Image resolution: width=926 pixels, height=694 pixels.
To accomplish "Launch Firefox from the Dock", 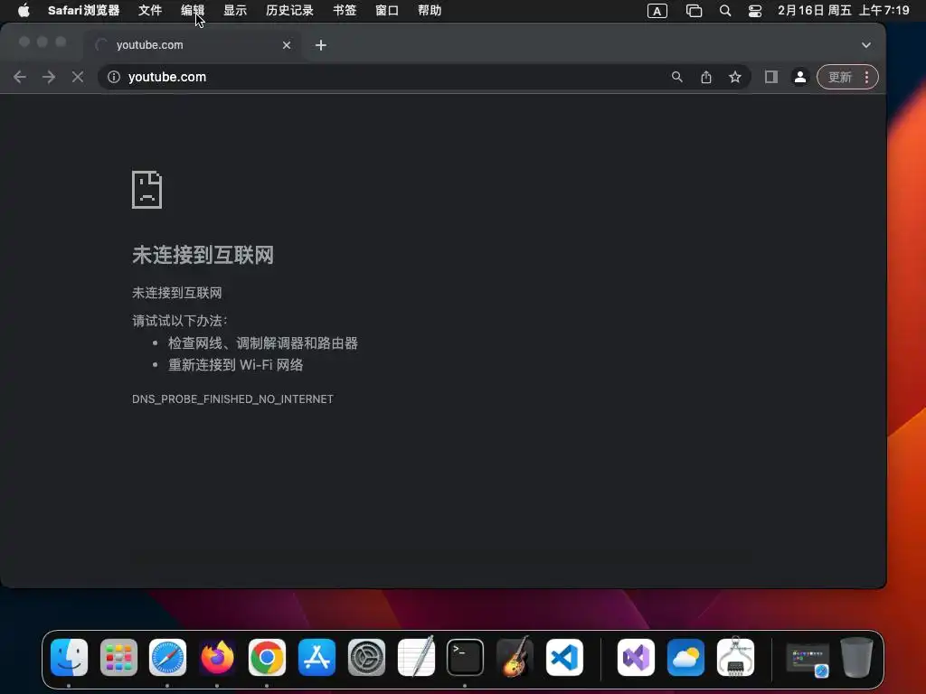I will click(x=217, y=658).
